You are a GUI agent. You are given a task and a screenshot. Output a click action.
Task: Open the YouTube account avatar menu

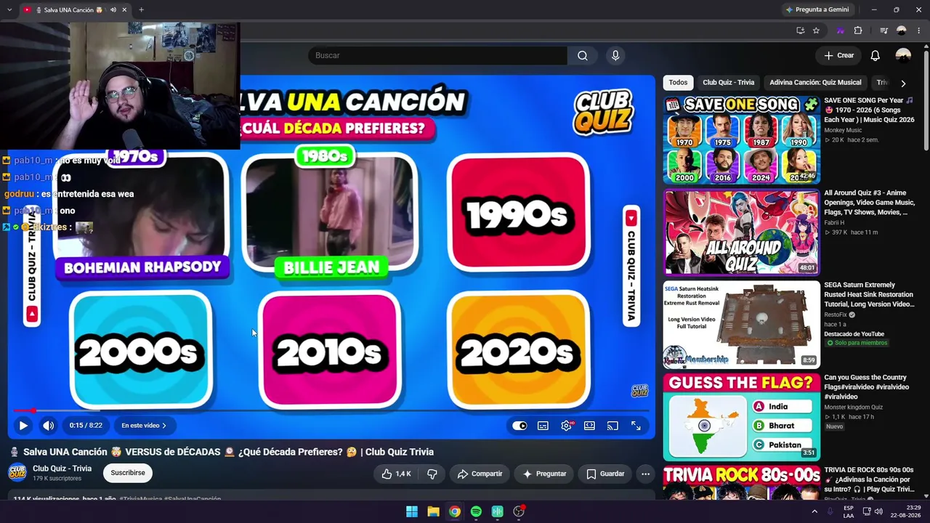pyautogui.click(x=903, y=55)
